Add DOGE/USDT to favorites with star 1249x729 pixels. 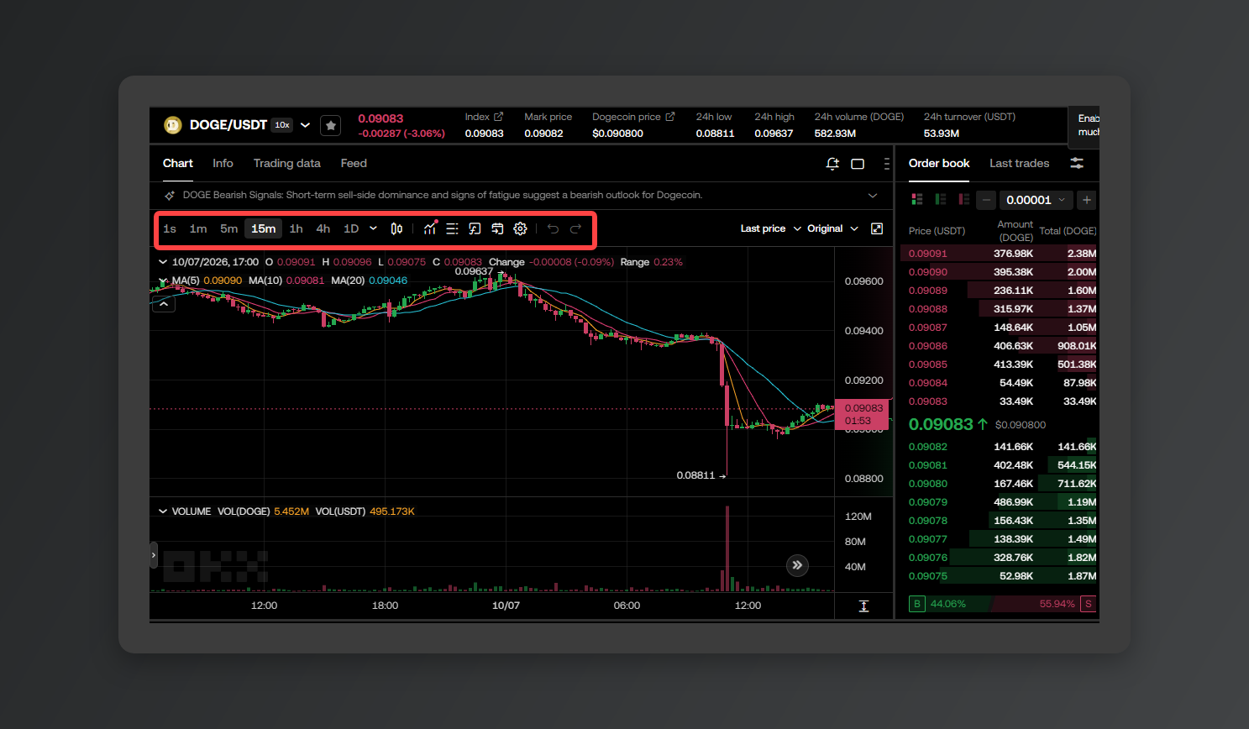click(331, 125)
